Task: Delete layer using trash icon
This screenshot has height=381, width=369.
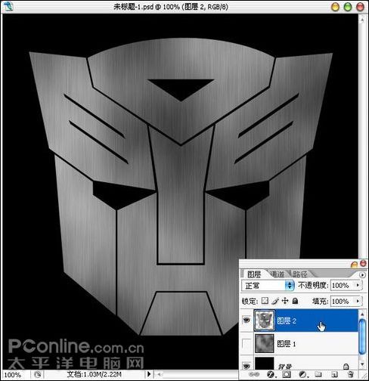Action: coord(350,374)
